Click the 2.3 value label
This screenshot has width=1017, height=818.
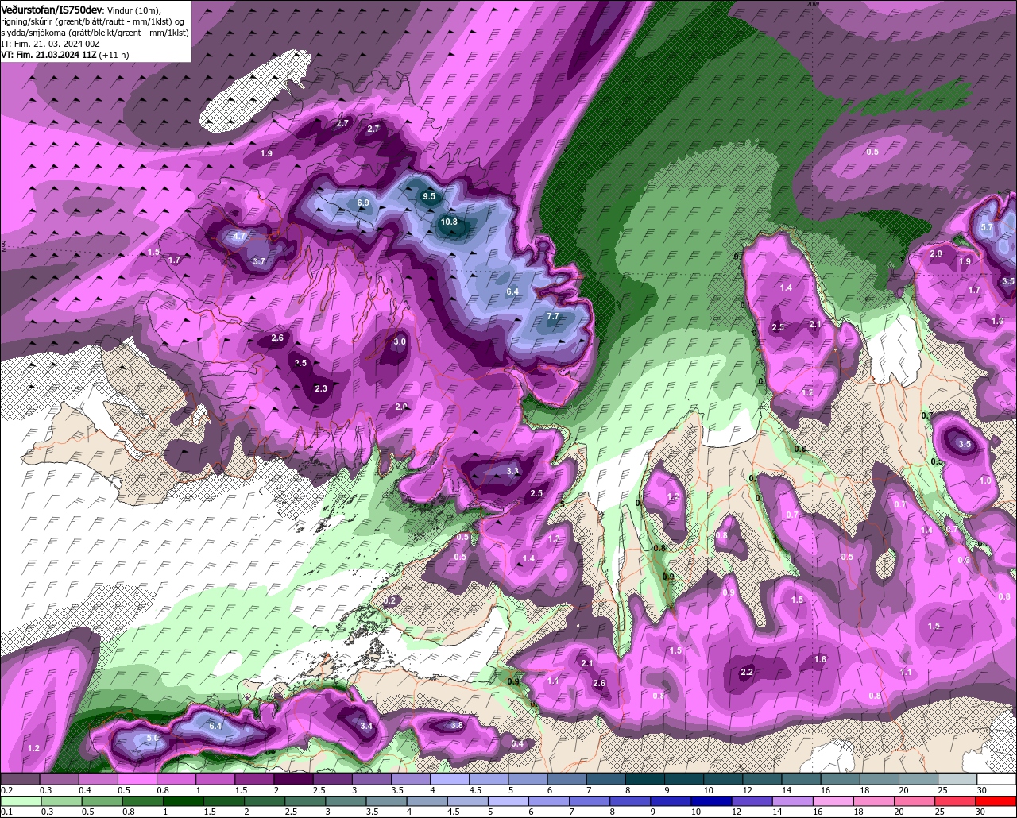321,388
